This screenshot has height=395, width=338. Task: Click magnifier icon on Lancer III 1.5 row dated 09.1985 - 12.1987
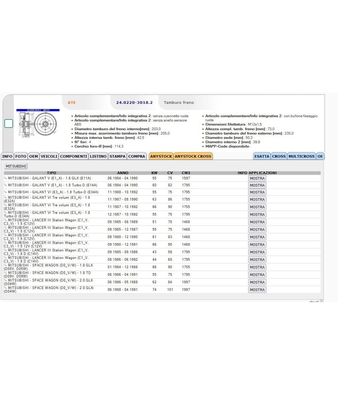(5, 228)
